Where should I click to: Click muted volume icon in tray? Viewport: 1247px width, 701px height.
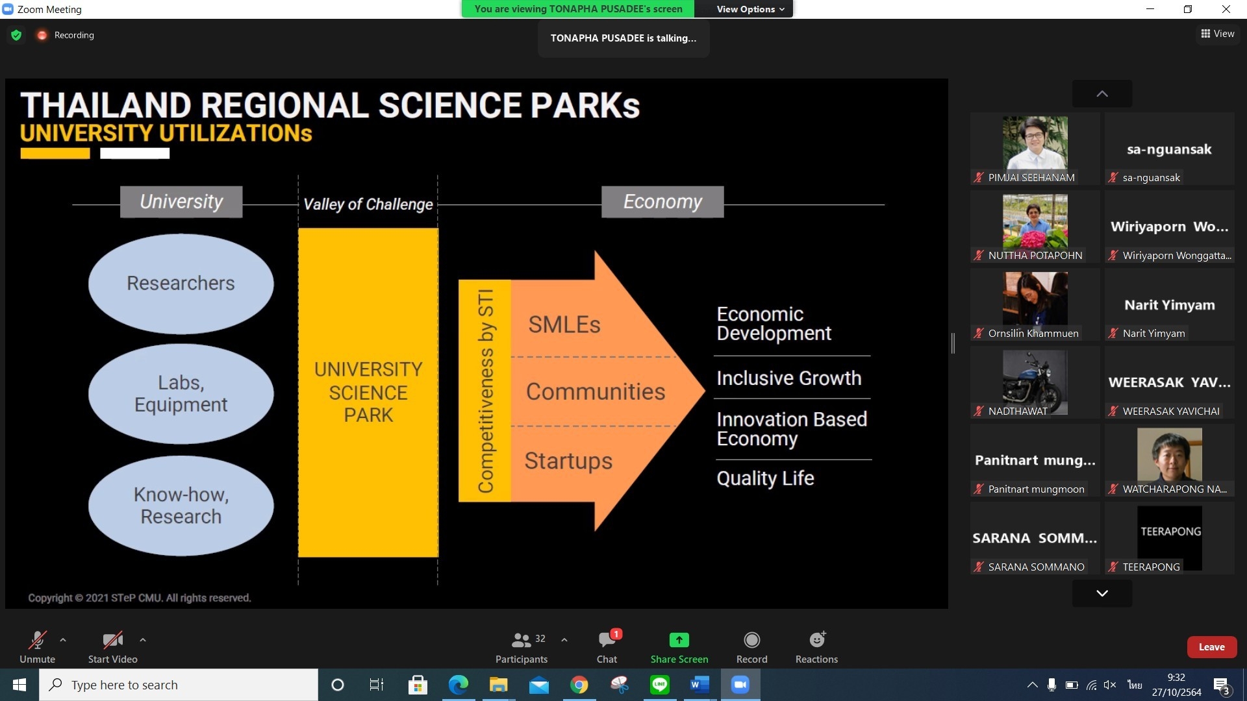pyautogui.click(x=1110, y=685)
